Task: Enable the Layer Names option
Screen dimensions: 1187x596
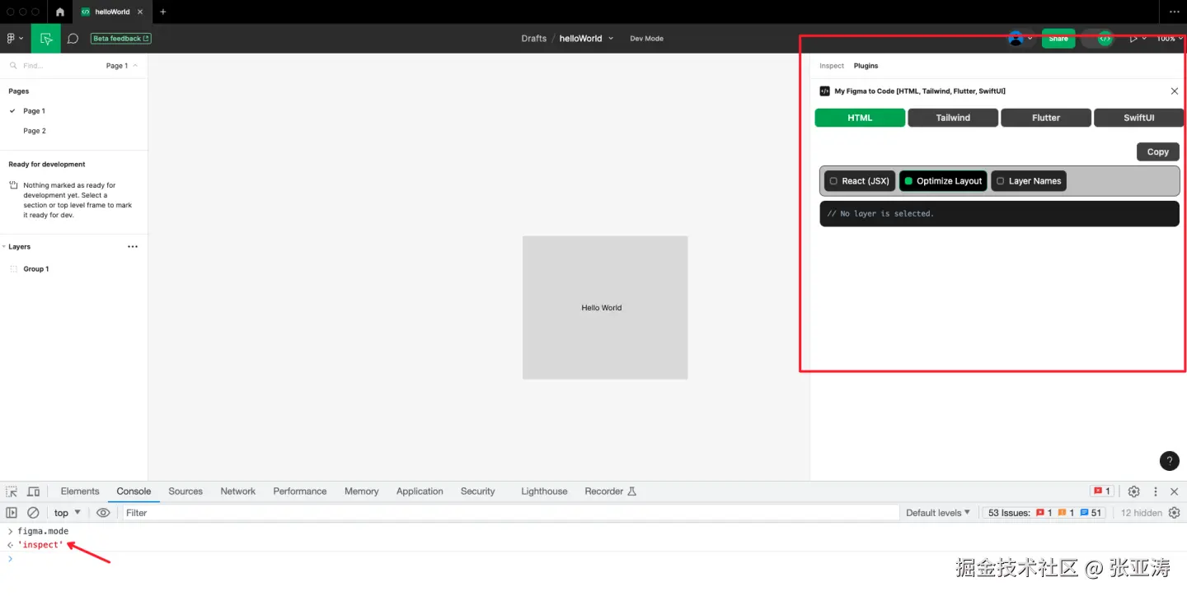Action: 1029,181
